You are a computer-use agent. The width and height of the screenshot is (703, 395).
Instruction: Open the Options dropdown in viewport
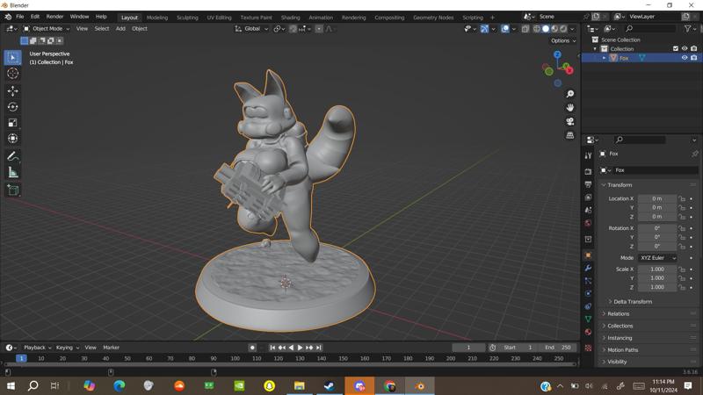[563, 40]
